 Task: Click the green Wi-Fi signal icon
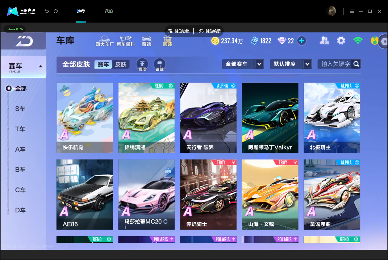pyautogui.click(x=358, y=41)
